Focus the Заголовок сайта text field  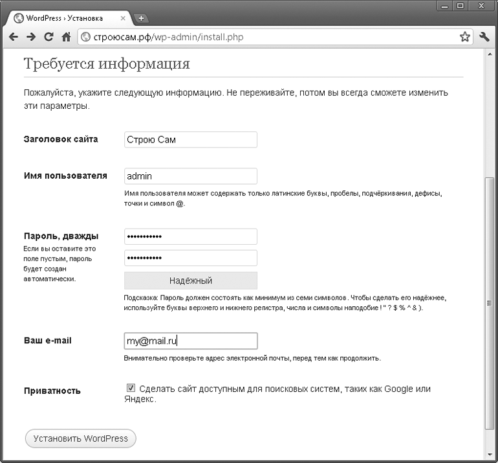[x=191, y=140]
